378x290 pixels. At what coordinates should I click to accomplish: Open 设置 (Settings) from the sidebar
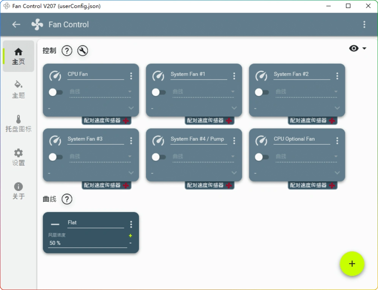pyautogui.click(x=18, y=156)
